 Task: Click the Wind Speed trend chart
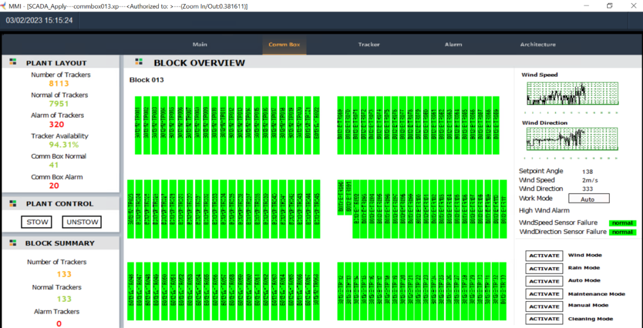coord(555,93)
